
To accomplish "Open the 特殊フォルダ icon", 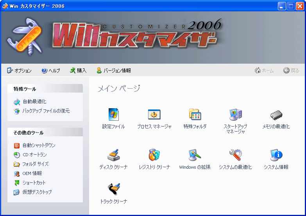I will point(195,114).
